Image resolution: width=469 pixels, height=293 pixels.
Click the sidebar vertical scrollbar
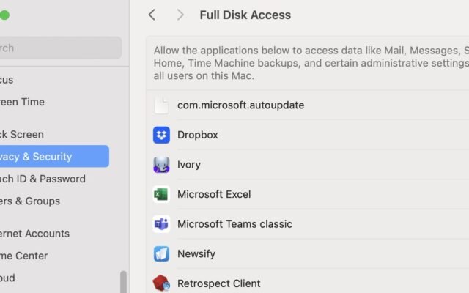123,282
